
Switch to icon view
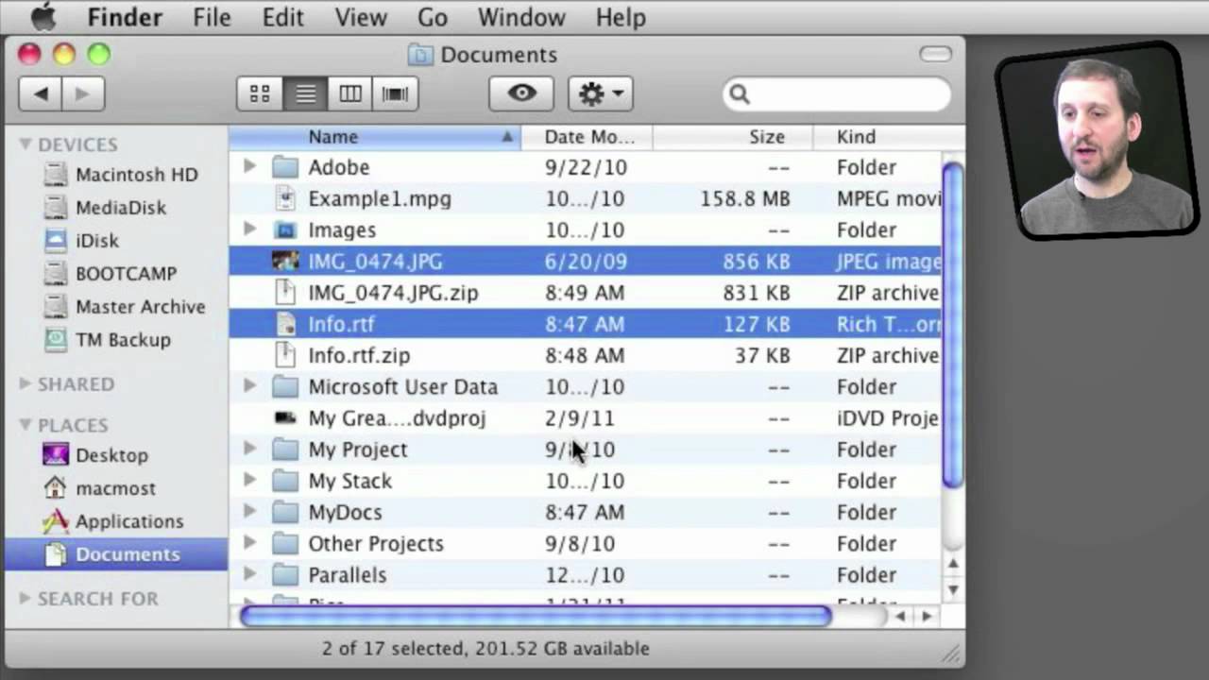click(260, 93)
